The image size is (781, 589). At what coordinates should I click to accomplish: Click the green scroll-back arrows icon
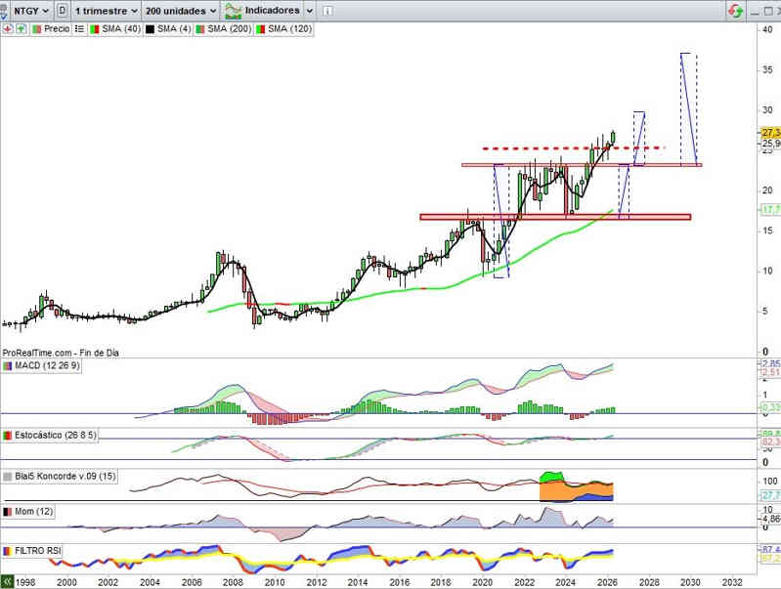8,581
